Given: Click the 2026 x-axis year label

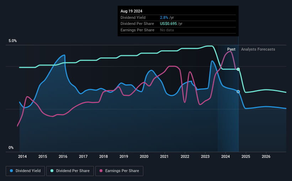Looking at the screenshot, I should pos(266,156).
